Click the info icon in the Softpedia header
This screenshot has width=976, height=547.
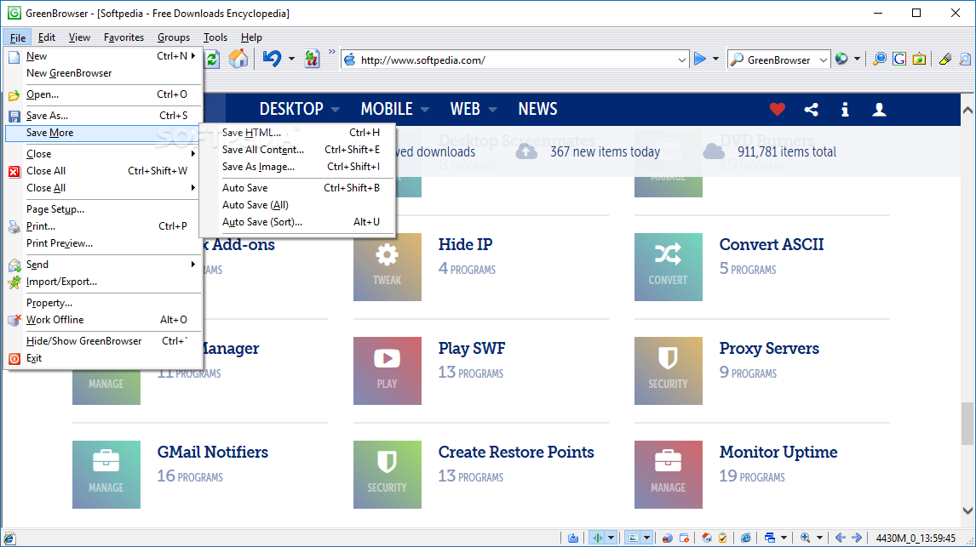point(845,110)
